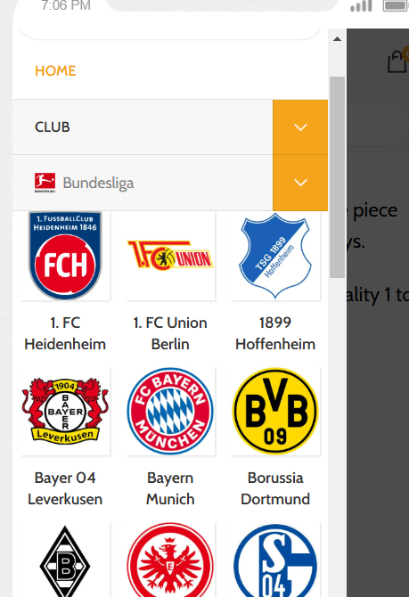Choose the Bayer 04 Leverkusen logo
The height and width of the screenshot is (597, 409).
click(x=65, y=411)
